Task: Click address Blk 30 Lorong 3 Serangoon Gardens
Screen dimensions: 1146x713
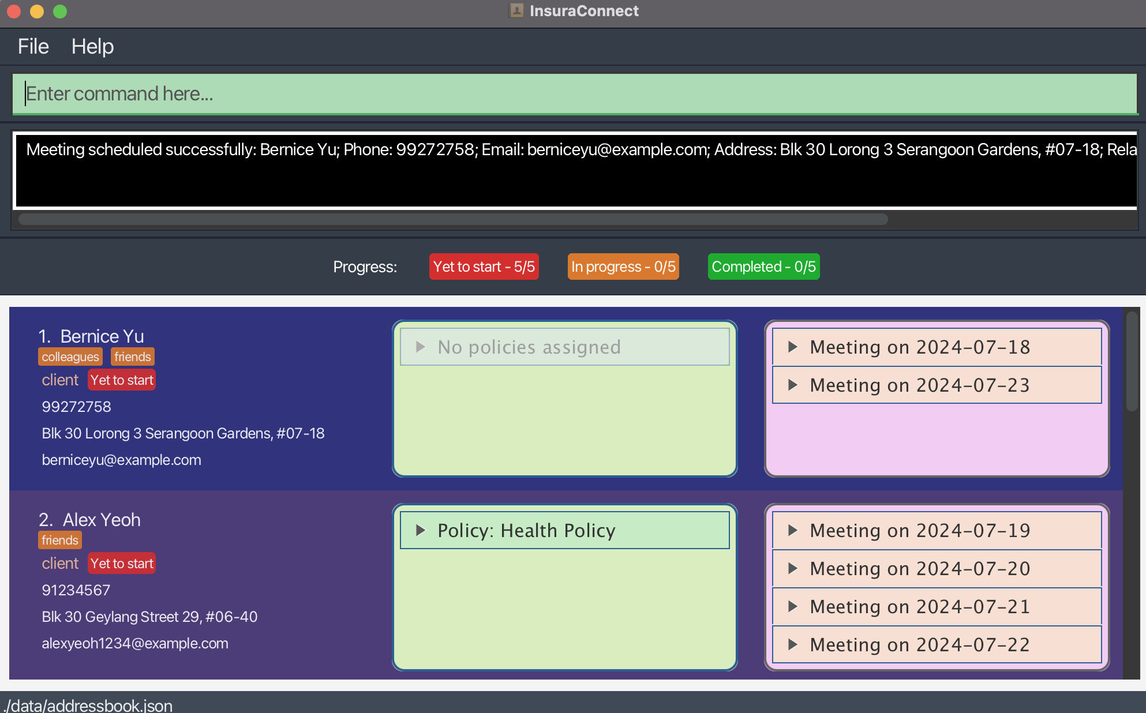Action: (x=183, y=433)
